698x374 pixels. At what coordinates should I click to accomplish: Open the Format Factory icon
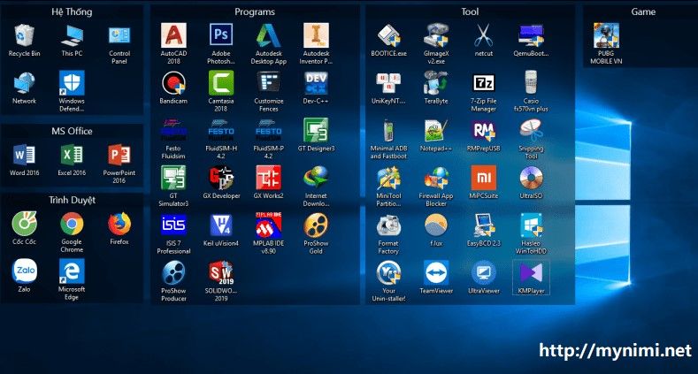pyautogui.click(x=388, y=225)
